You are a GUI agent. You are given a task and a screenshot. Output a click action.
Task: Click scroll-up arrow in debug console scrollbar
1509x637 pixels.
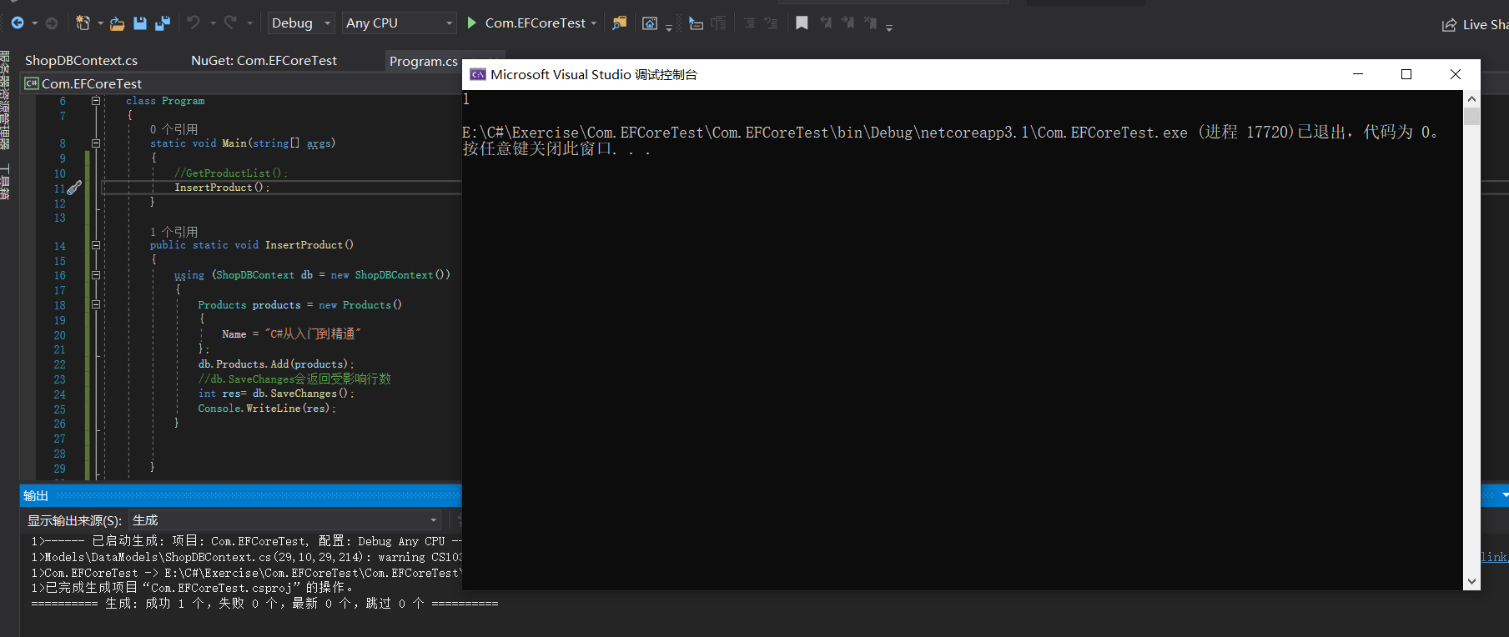pos(1471,98)
